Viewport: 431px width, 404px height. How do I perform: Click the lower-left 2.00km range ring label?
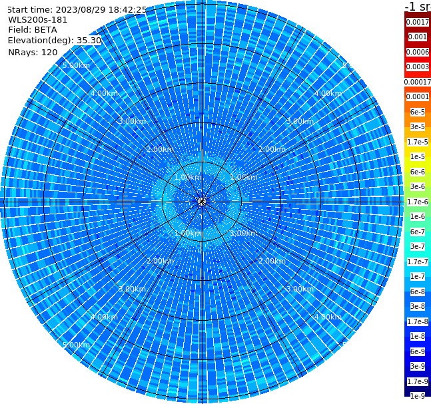pos(161,261)
